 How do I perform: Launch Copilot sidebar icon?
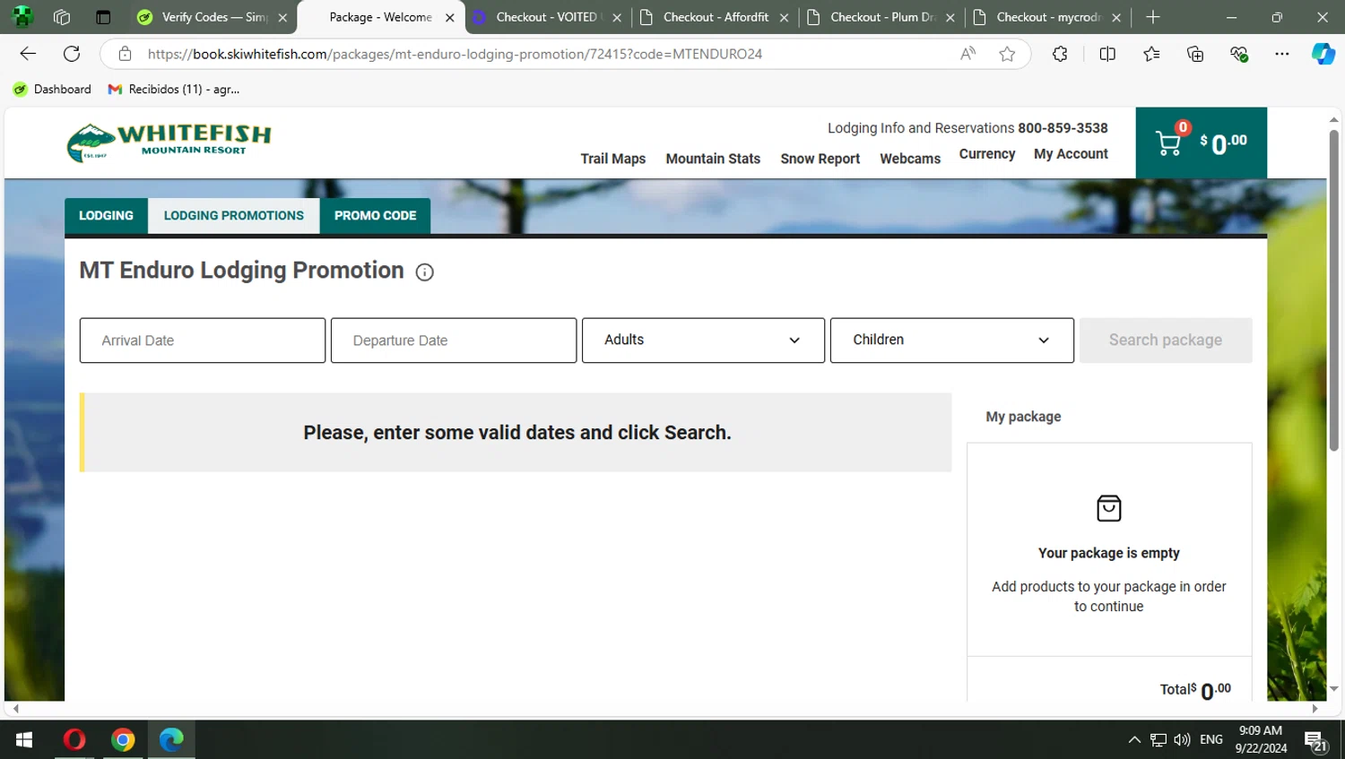1323,54
